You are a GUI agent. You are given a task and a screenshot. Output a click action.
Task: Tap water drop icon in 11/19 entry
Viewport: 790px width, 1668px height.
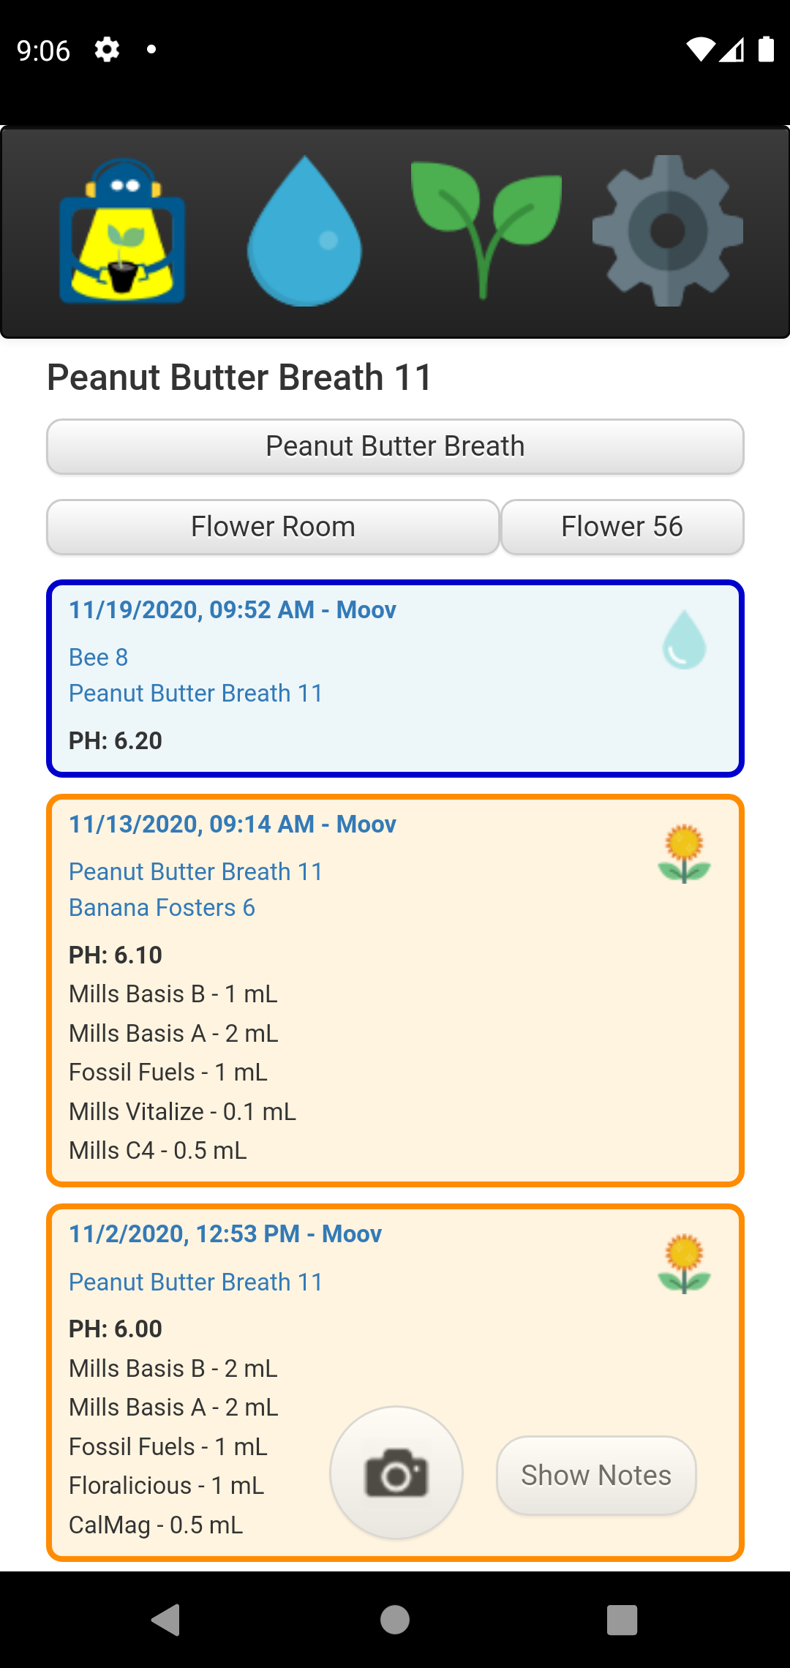pos(684,640)
